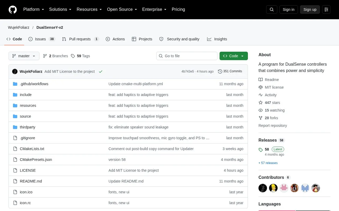Expand the Solutions menu
Viewport: 339px width, 211px height.
(x=60, y=9)
